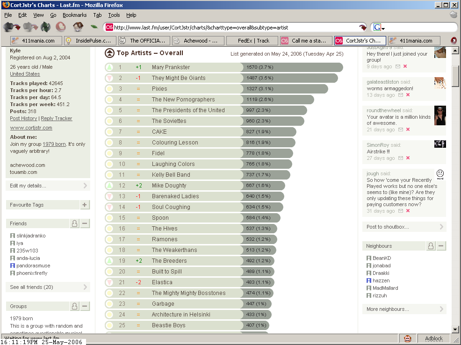This screenshot has height=345, width=461.
Task: Open the Google search engine dropdown
Action: (x=378, y=28)
